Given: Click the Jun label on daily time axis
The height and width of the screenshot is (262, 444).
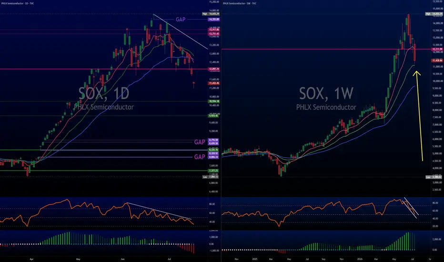Looking at the screenshot, I should pyautogui.click(x=122, y=259).
